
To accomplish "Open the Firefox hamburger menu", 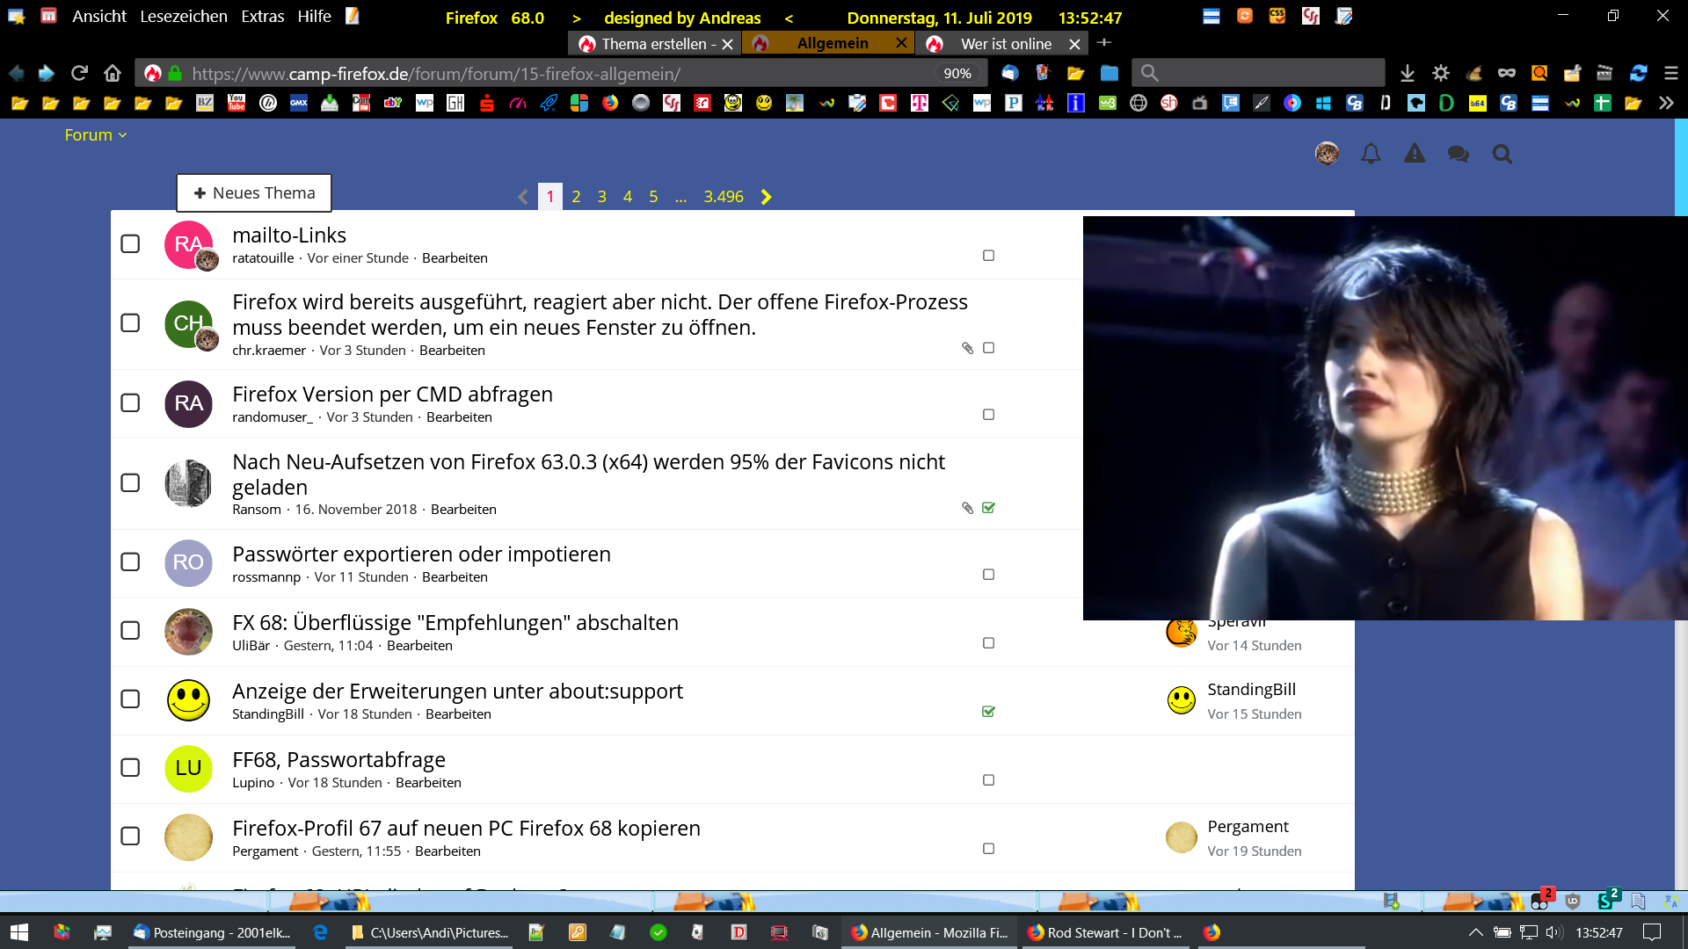I will pyautogui.click(x=1670, y=73).
